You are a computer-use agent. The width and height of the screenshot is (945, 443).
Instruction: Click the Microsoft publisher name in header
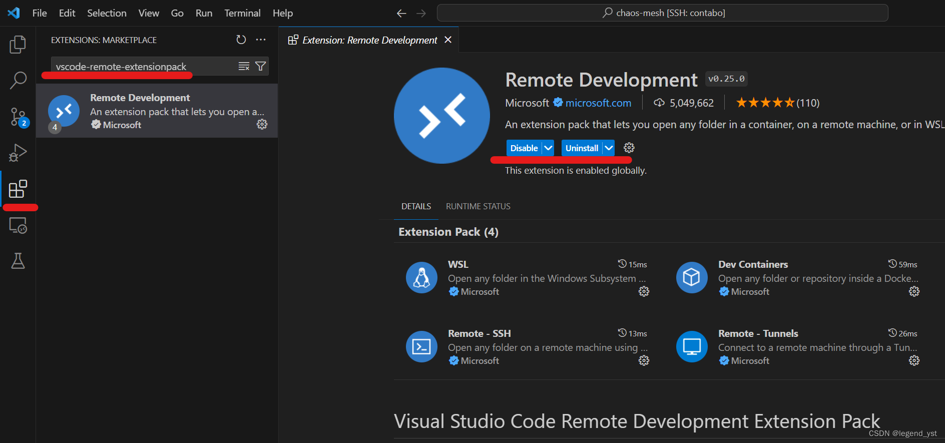click(x=527, y=103)
